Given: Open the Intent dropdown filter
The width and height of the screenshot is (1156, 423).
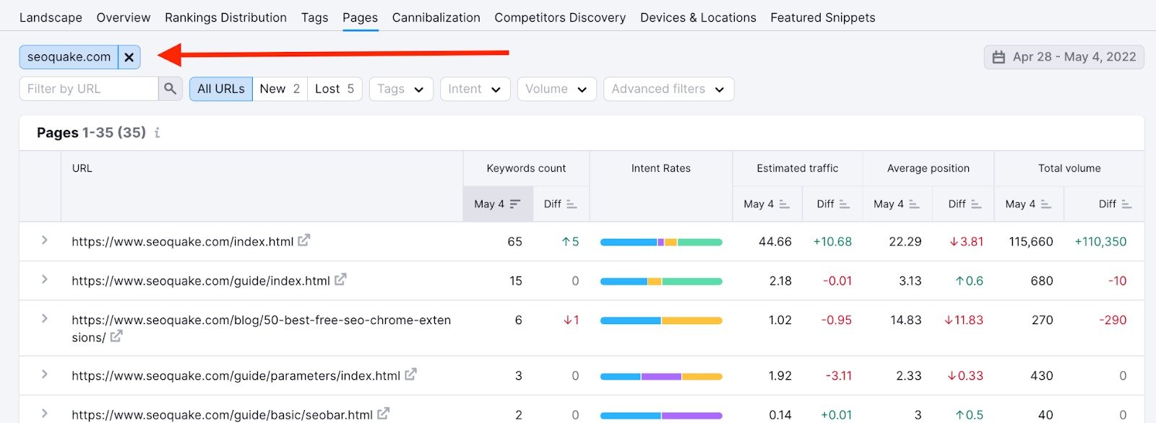Looking at the screenshot, I should click(475, 89).
